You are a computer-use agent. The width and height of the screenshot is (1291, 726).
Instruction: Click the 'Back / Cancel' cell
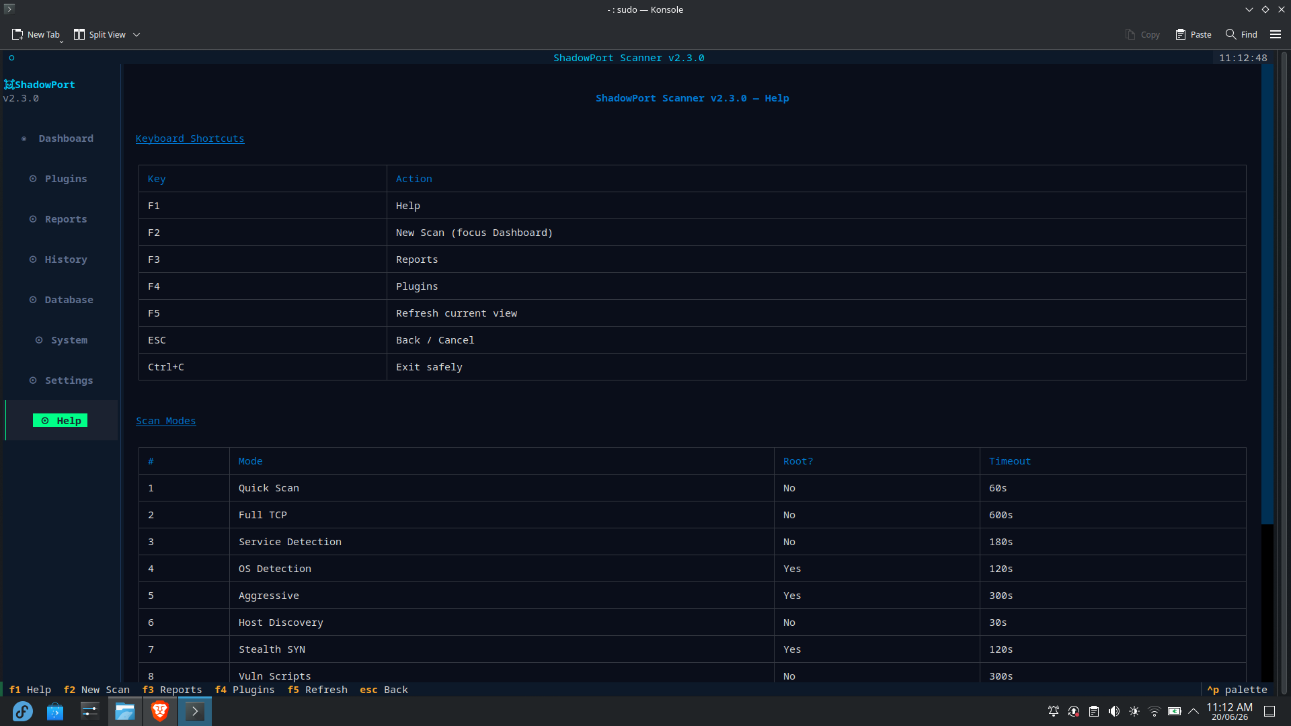[x=816, y=340]
